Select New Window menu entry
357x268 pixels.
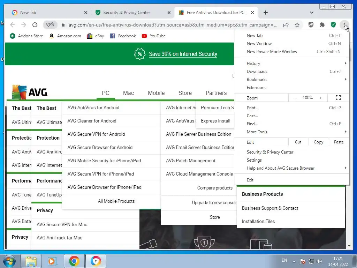point(291,44)
